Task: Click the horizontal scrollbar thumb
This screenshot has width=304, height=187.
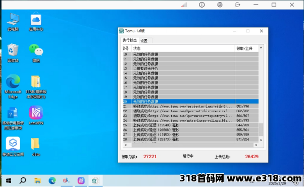Action: click(x=192, y=145)
